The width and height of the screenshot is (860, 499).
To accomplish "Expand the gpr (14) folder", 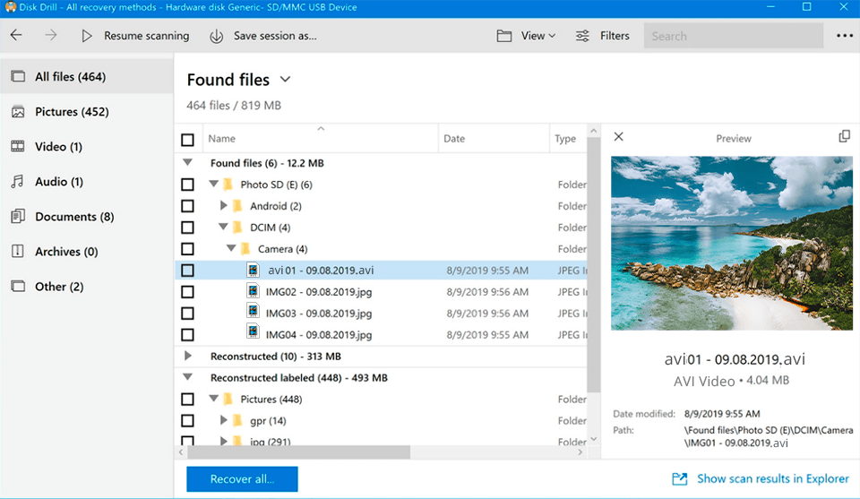I will (x=223, y=419).
